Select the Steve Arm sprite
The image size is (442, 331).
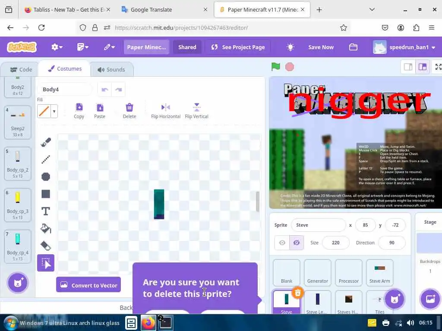tap(380, 272)
